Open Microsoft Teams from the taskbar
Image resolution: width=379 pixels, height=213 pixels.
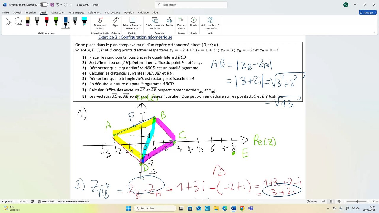coord(250,208)
